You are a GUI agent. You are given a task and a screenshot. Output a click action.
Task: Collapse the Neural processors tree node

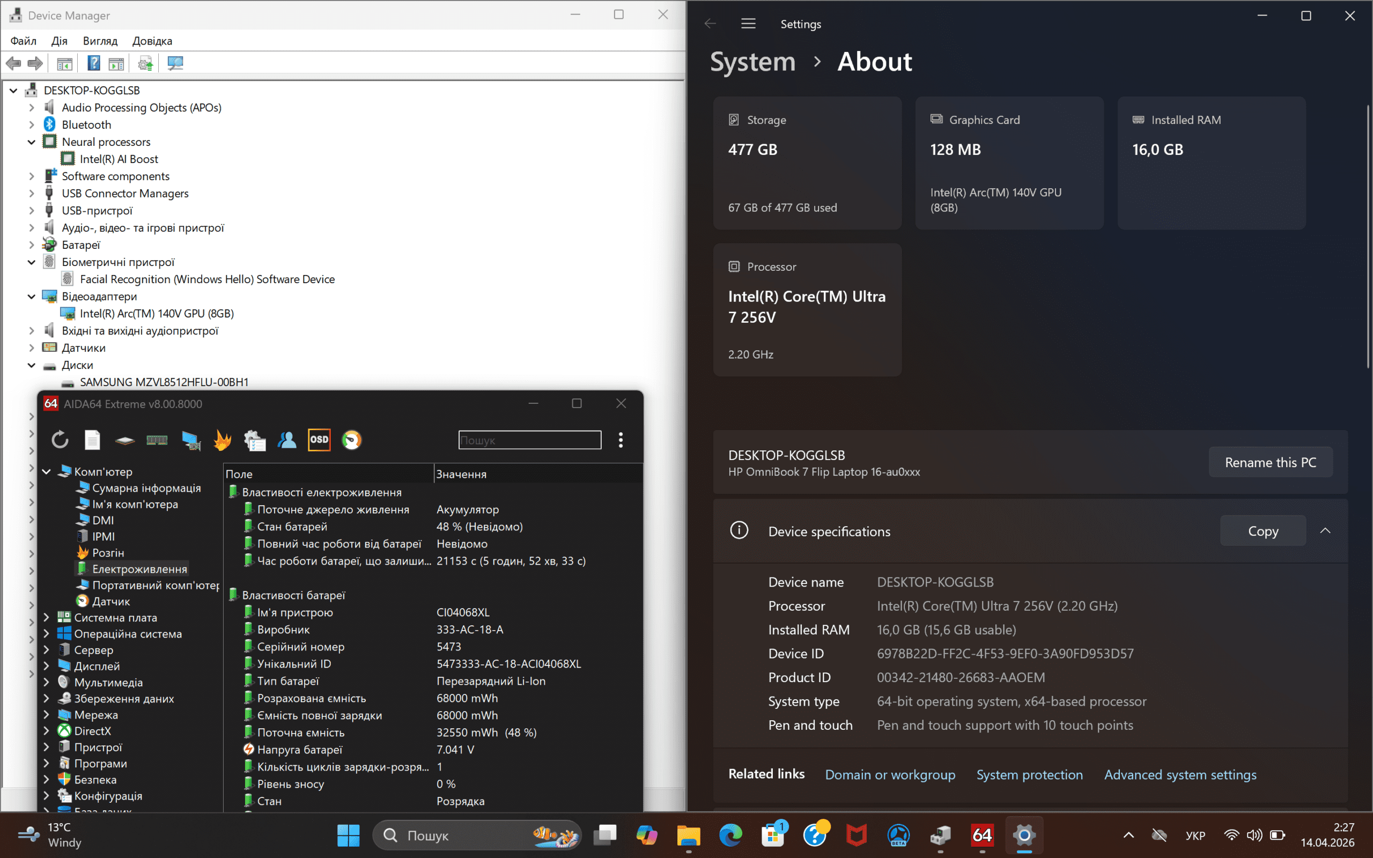click(x=31, y=142)
